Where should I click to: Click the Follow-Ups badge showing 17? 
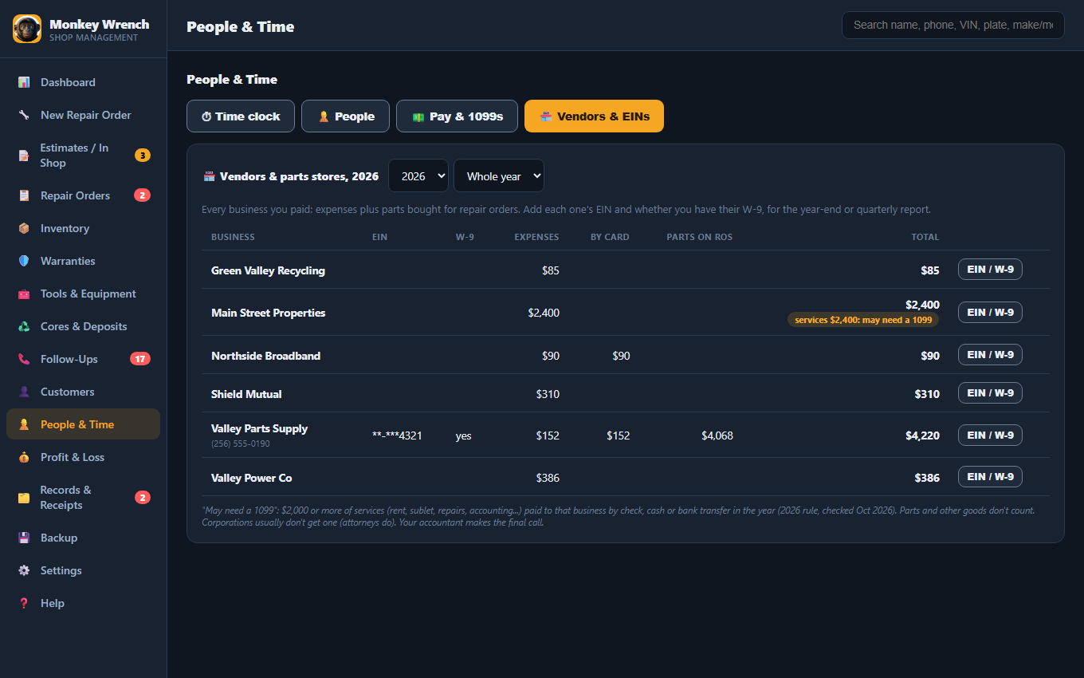click(x=140, y=359)
